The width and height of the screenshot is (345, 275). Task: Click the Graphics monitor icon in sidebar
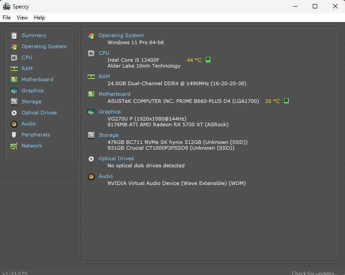click(14, 90)
